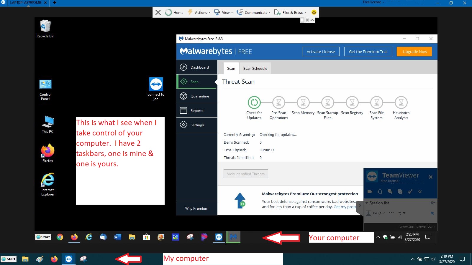The height and width of the screenshot is (265, 472).
Task: Hide TeamViewer panel using side arrow tab
Action: 360,206
